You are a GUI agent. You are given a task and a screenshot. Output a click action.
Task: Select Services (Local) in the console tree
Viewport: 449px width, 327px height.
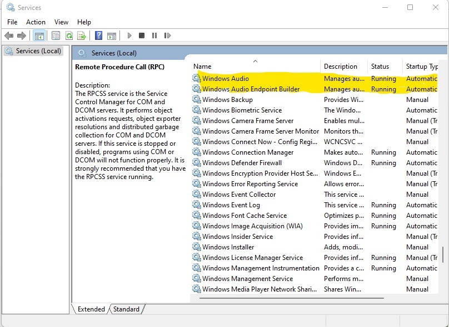(x=33, y=51)
